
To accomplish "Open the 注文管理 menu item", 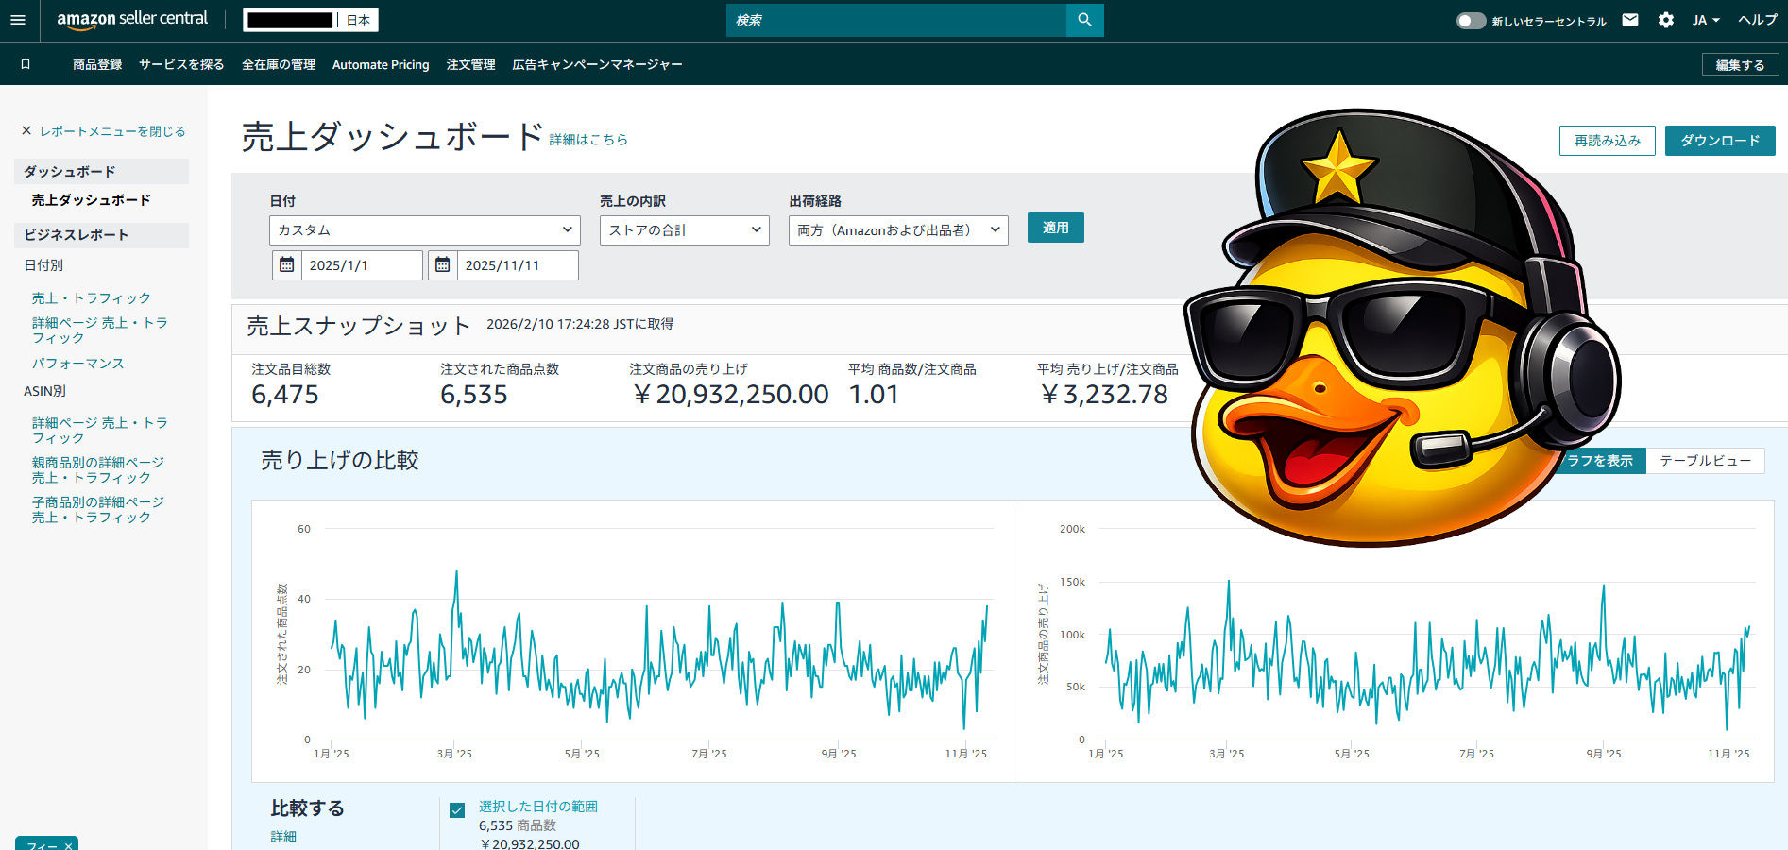I will [470, 65].
